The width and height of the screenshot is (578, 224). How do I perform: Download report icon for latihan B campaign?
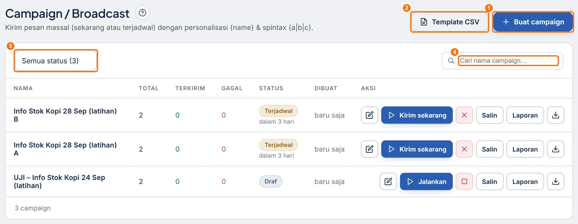click(555, 115)
